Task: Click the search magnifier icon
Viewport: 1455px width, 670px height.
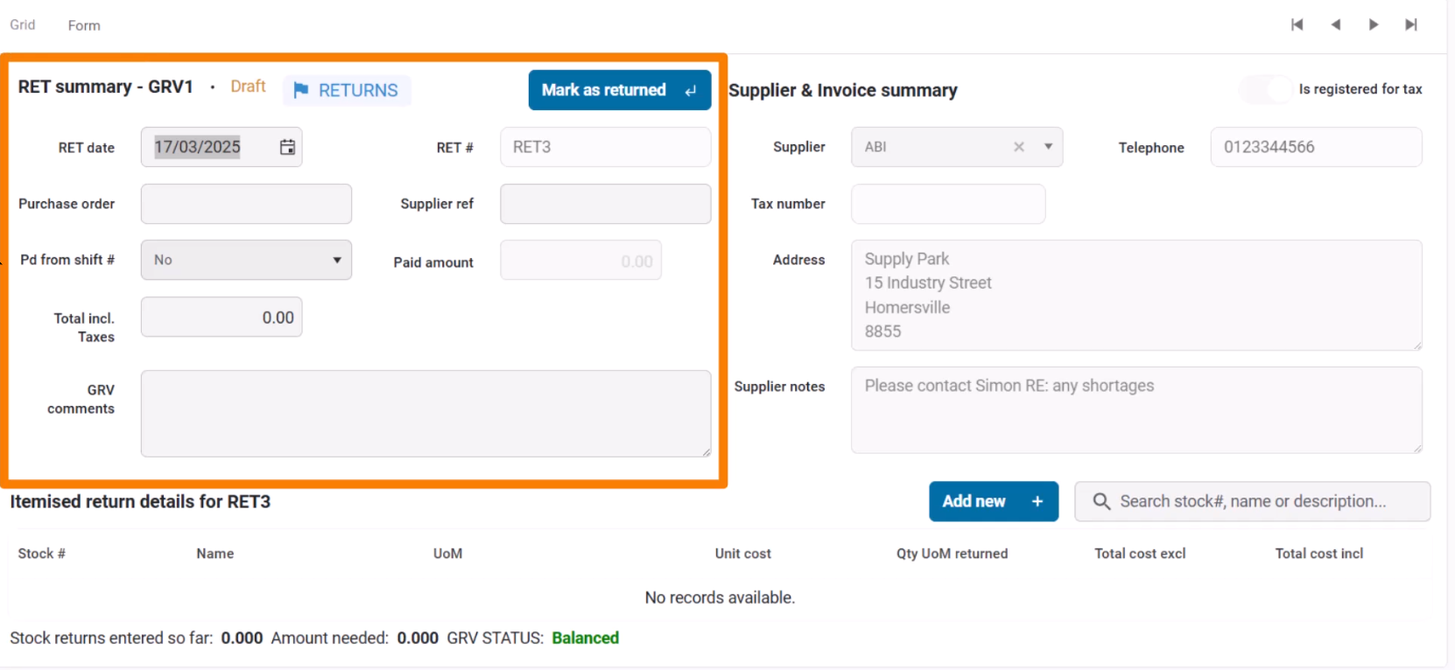Action: tap(1102, 501)
